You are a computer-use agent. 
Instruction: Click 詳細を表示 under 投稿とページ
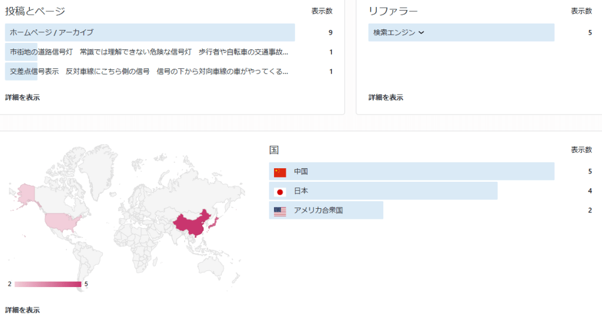tap(22, 98)
